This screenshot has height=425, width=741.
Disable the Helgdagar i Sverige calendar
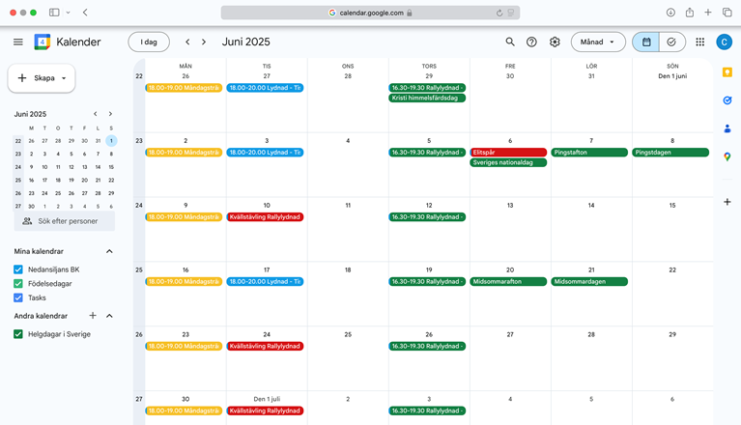click(x=18, y=334)
